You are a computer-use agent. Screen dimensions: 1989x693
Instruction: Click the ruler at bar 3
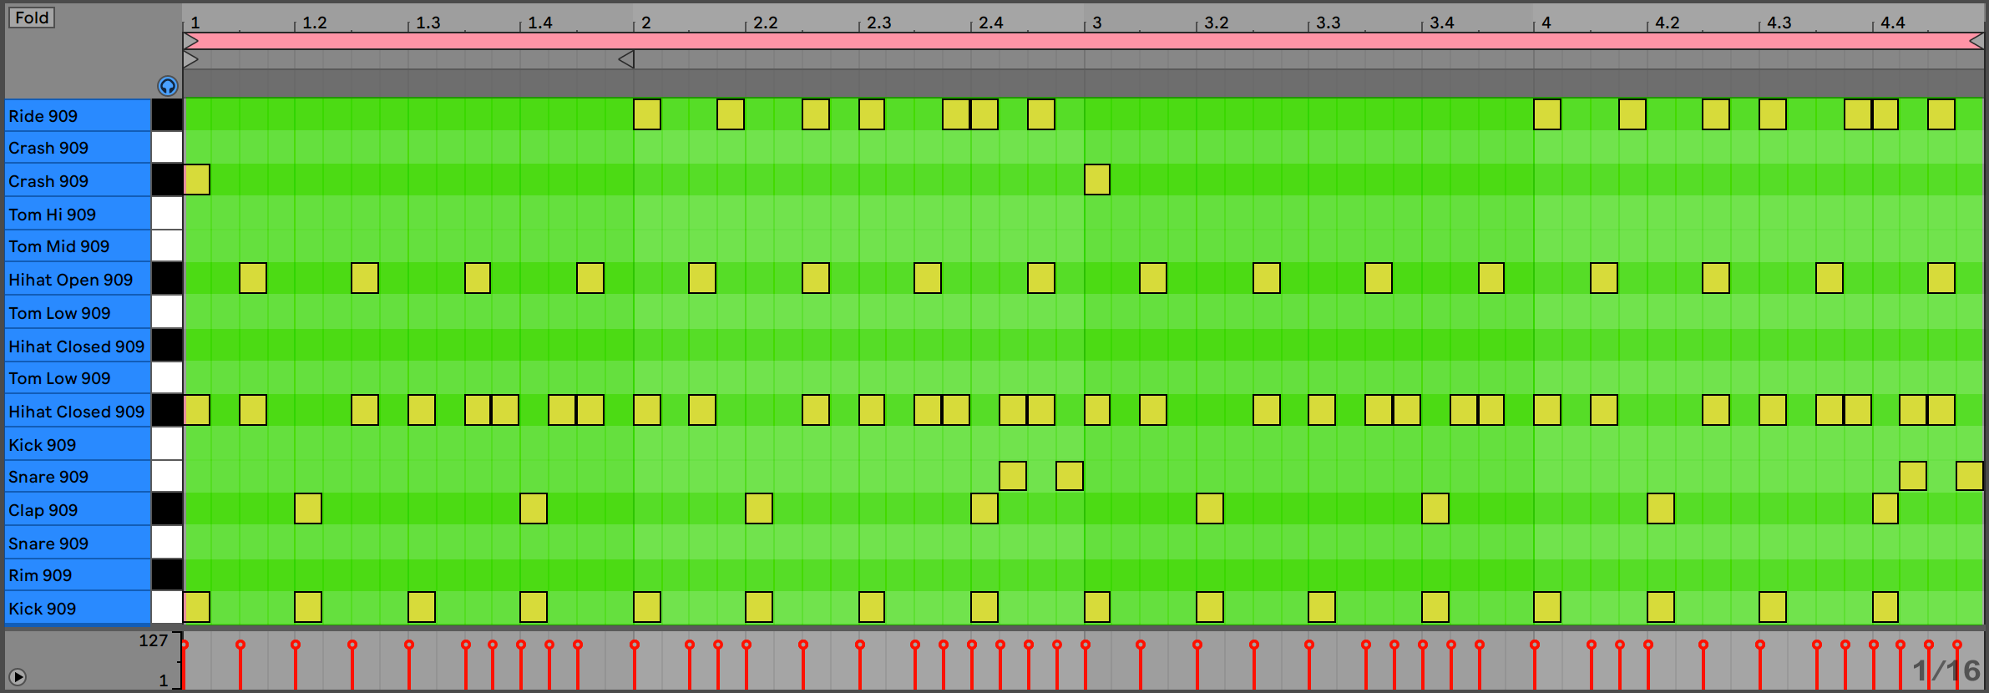coord(1096,23)
